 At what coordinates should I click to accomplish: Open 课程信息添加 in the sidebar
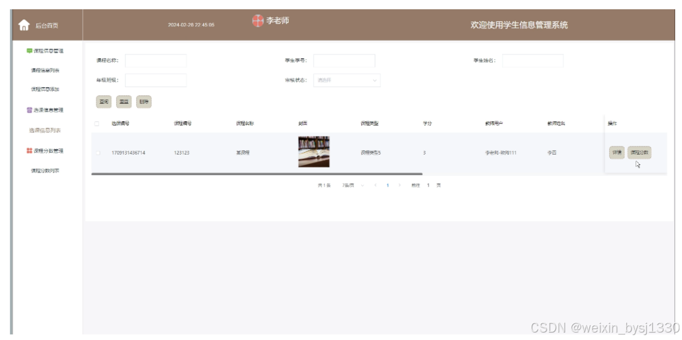[45, 89]
